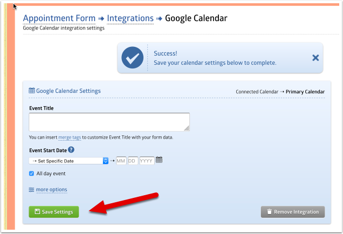Click the Success checkmark icon
343x234 pixels.
(x=133, y=58)
